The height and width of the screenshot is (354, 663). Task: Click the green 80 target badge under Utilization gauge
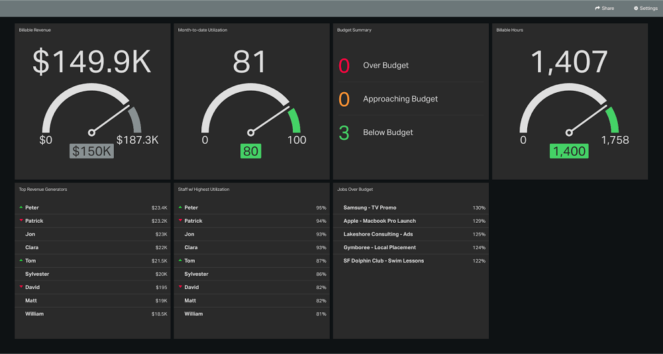(x=250, y=151)
